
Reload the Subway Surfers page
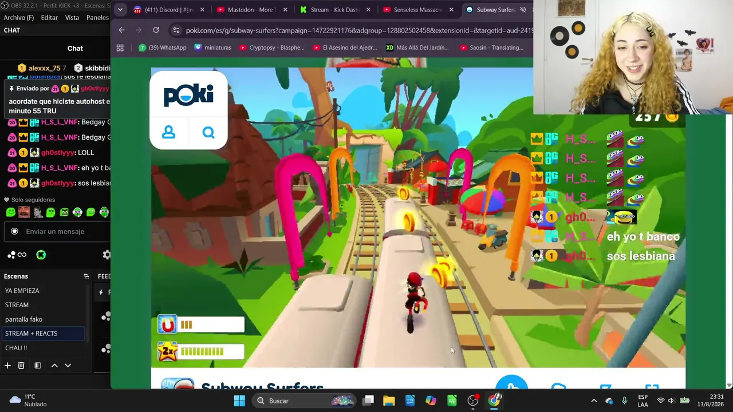[156, 30]
